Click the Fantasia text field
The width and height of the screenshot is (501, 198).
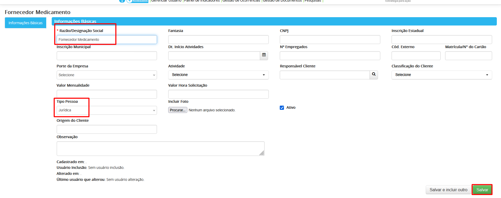click(218, 40)
